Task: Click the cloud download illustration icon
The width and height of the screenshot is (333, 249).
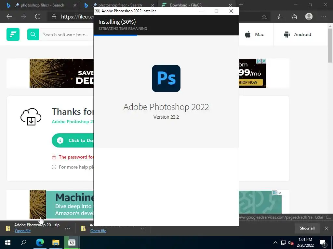Action: (x=31, y=117)
